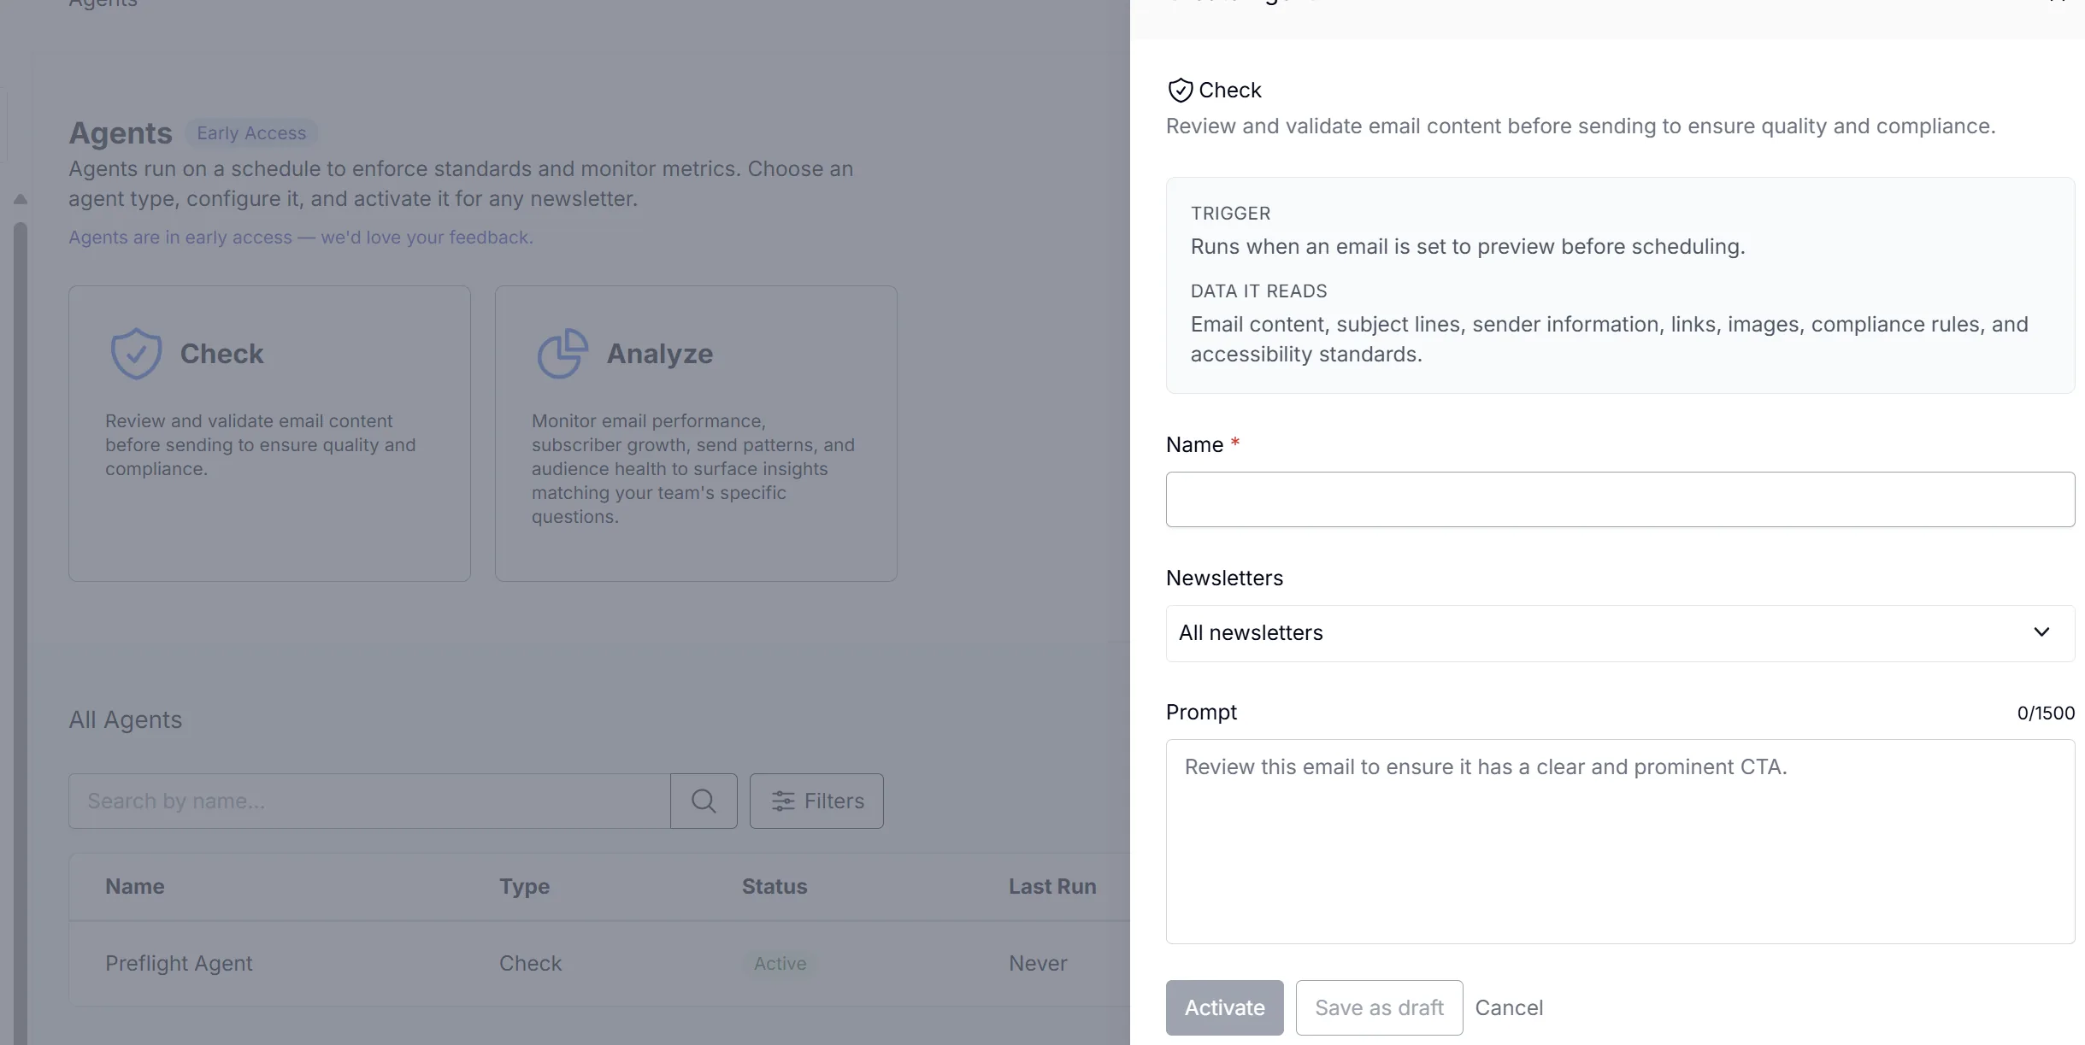Click the Filters sliders icon

[x=783, y=801]
